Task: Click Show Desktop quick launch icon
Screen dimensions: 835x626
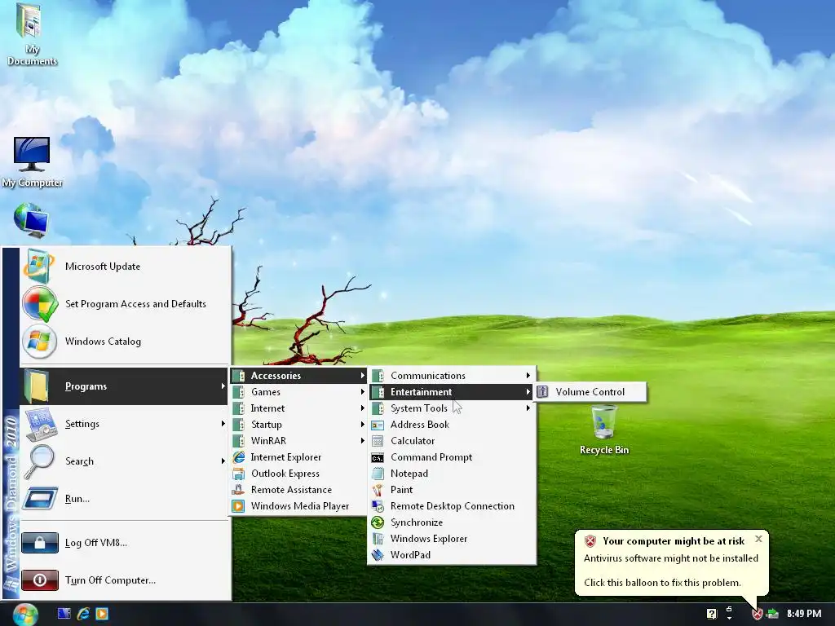Action: pyautogui.click(x=64, y=614)
